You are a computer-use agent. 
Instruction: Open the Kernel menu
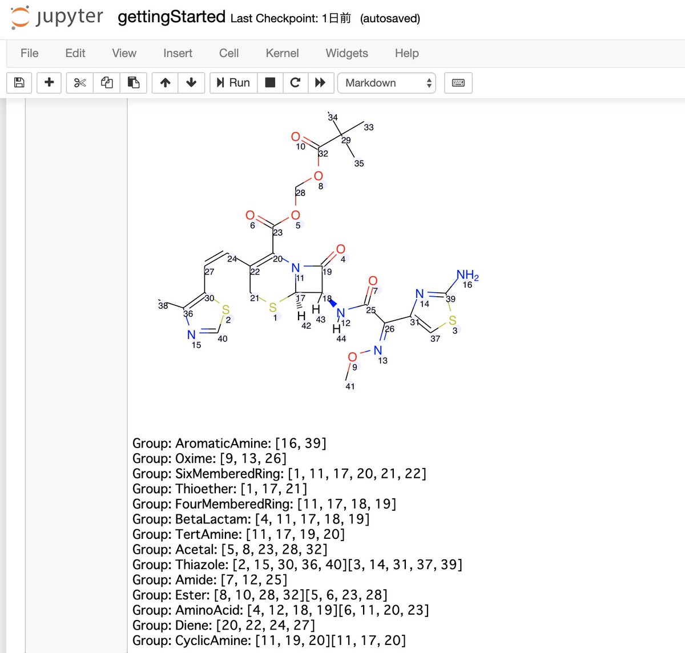click(282, 53)
